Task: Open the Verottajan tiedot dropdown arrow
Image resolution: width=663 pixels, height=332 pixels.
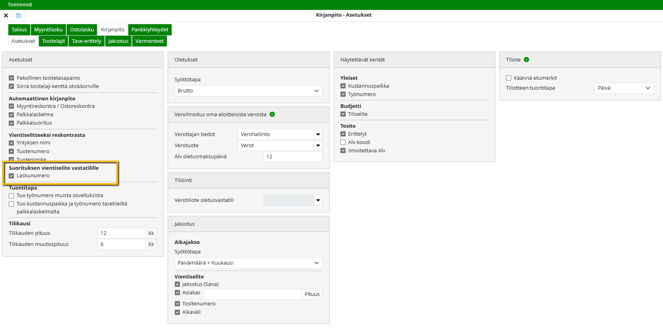Action: click(318, 134)
